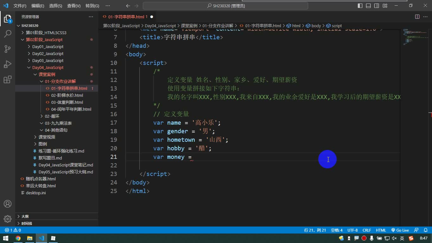Open the editor More Actions menu
432x243 pixels.
click(x=425, y=17)
